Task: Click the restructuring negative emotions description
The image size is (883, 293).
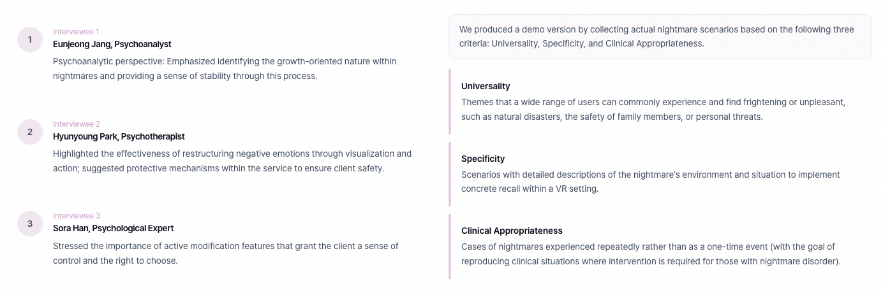Action: tap(232, 161)
